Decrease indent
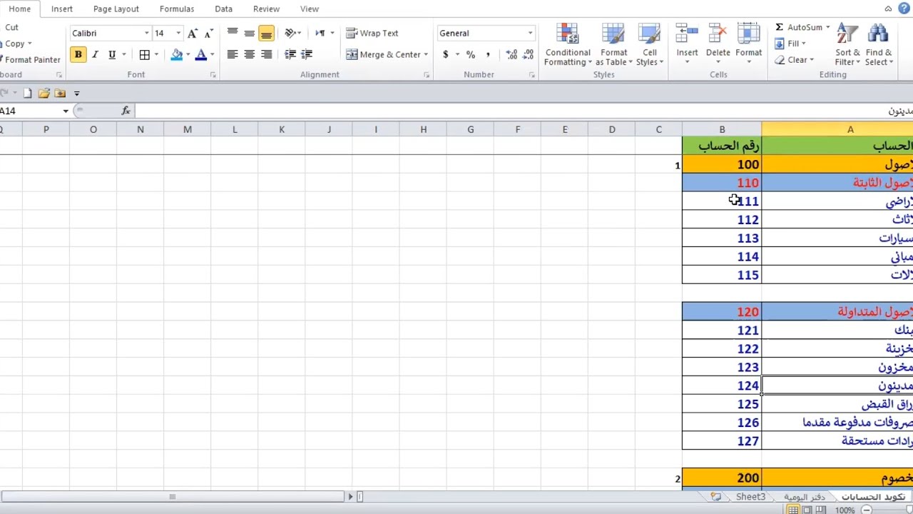The width and height of the screenshot is (913, 514). pyautogui.click(x=290, y=54)
